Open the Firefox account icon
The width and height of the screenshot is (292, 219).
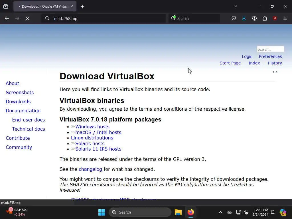[x=254, y=18]
